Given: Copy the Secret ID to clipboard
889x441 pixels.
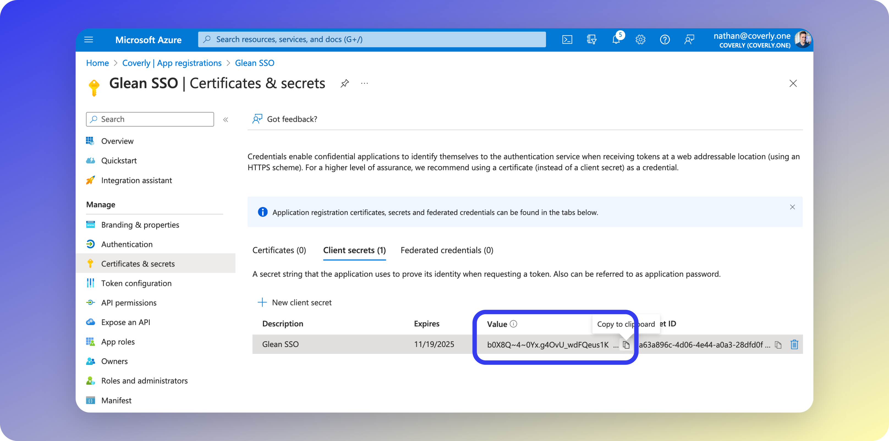Looking at the screenshot, I should pos(778,345).
